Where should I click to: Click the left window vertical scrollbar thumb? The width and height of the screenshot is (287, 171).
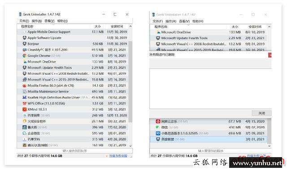click(130, 81)
